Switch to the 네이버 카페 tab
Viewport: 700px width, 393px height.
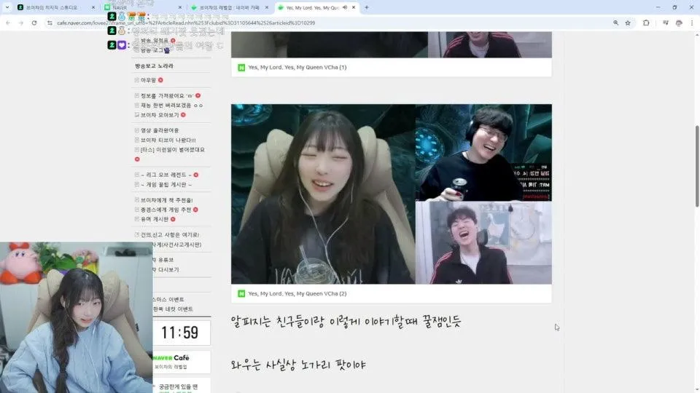230,7
